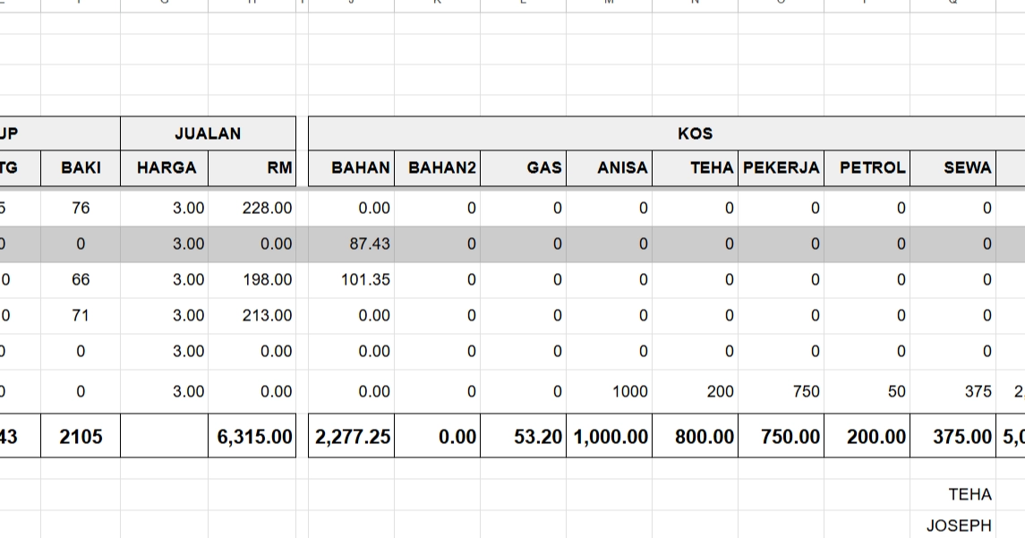Click the SEWA header cell

coord(953,167)
